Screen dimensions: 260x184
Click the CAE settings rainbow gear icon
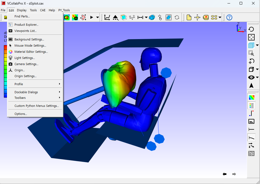(75, 17)
